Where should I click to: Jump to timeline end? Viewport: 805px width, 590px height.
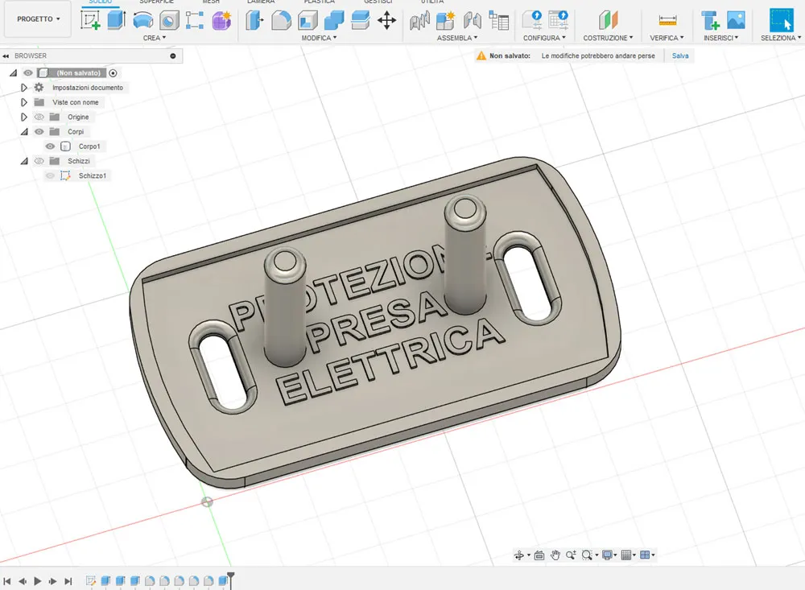click(68, 581)
